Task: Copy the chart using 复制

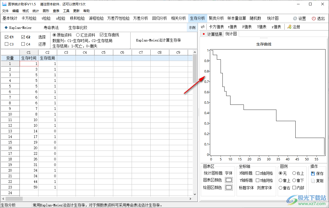Action: pyautogui.click(x=317, y=181)
